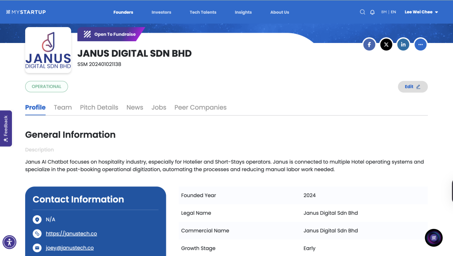Click the location pin icon next to N/A
This screenshot has width=453, height=256.
click(37, 220)
